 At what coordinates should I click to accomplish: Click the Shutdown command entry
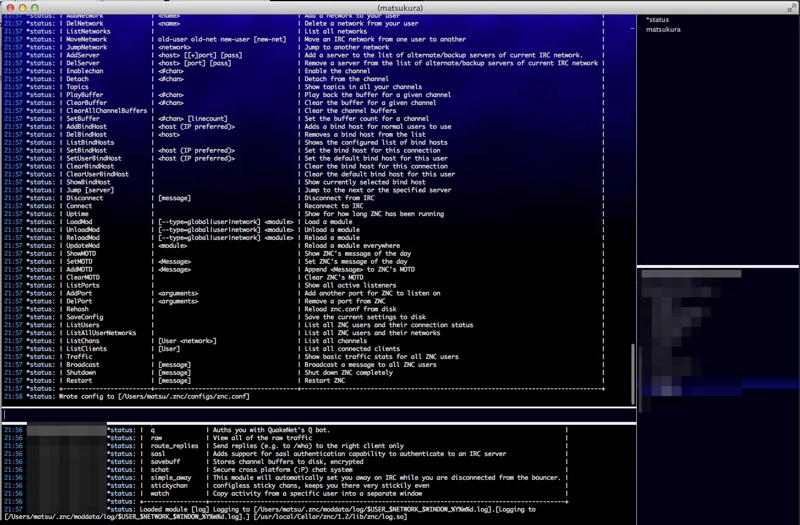point(81,373)
